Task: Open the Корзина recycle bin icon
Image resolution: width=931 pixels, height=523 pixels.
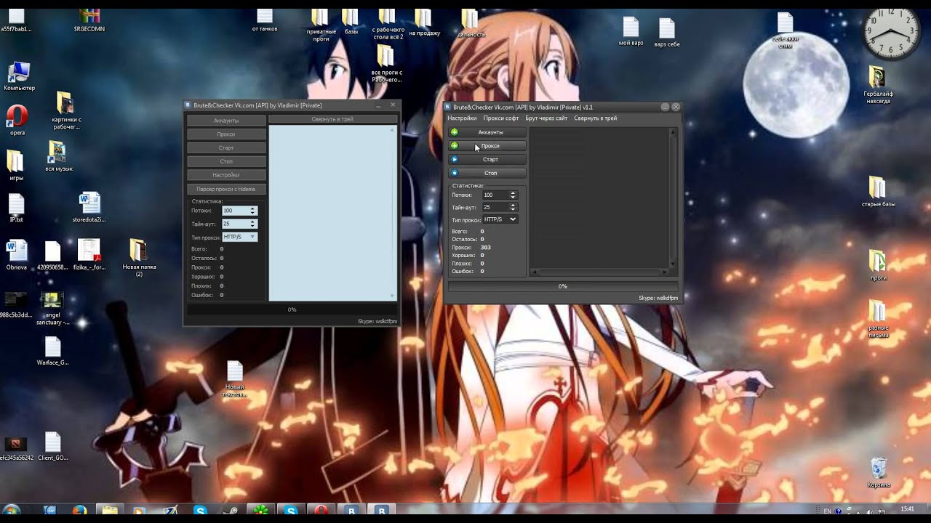Action: point(879,472)
